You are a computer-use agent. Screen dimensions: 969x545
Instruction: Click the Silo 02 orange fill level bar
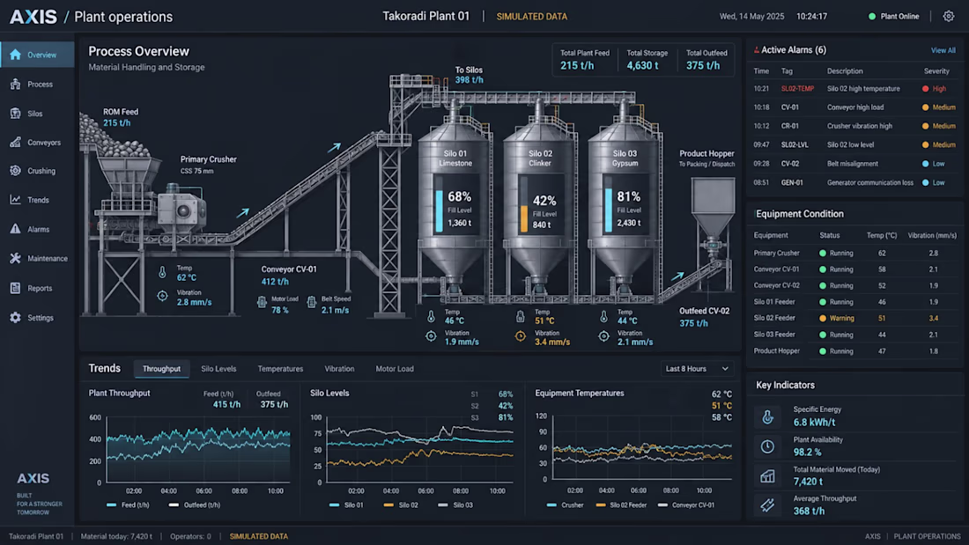click(524, 218)
